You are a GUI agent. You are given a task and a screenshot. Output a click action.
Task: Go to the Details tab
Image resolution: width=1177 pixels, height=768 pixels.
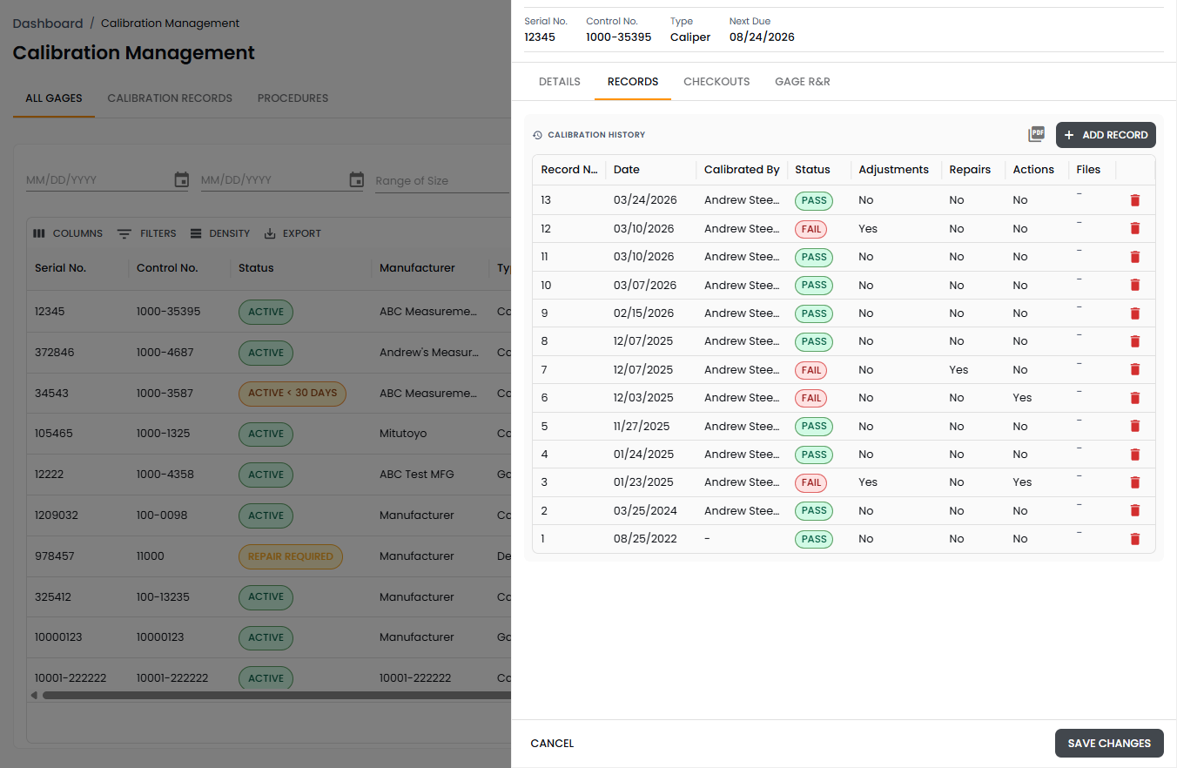coord(559,82)
